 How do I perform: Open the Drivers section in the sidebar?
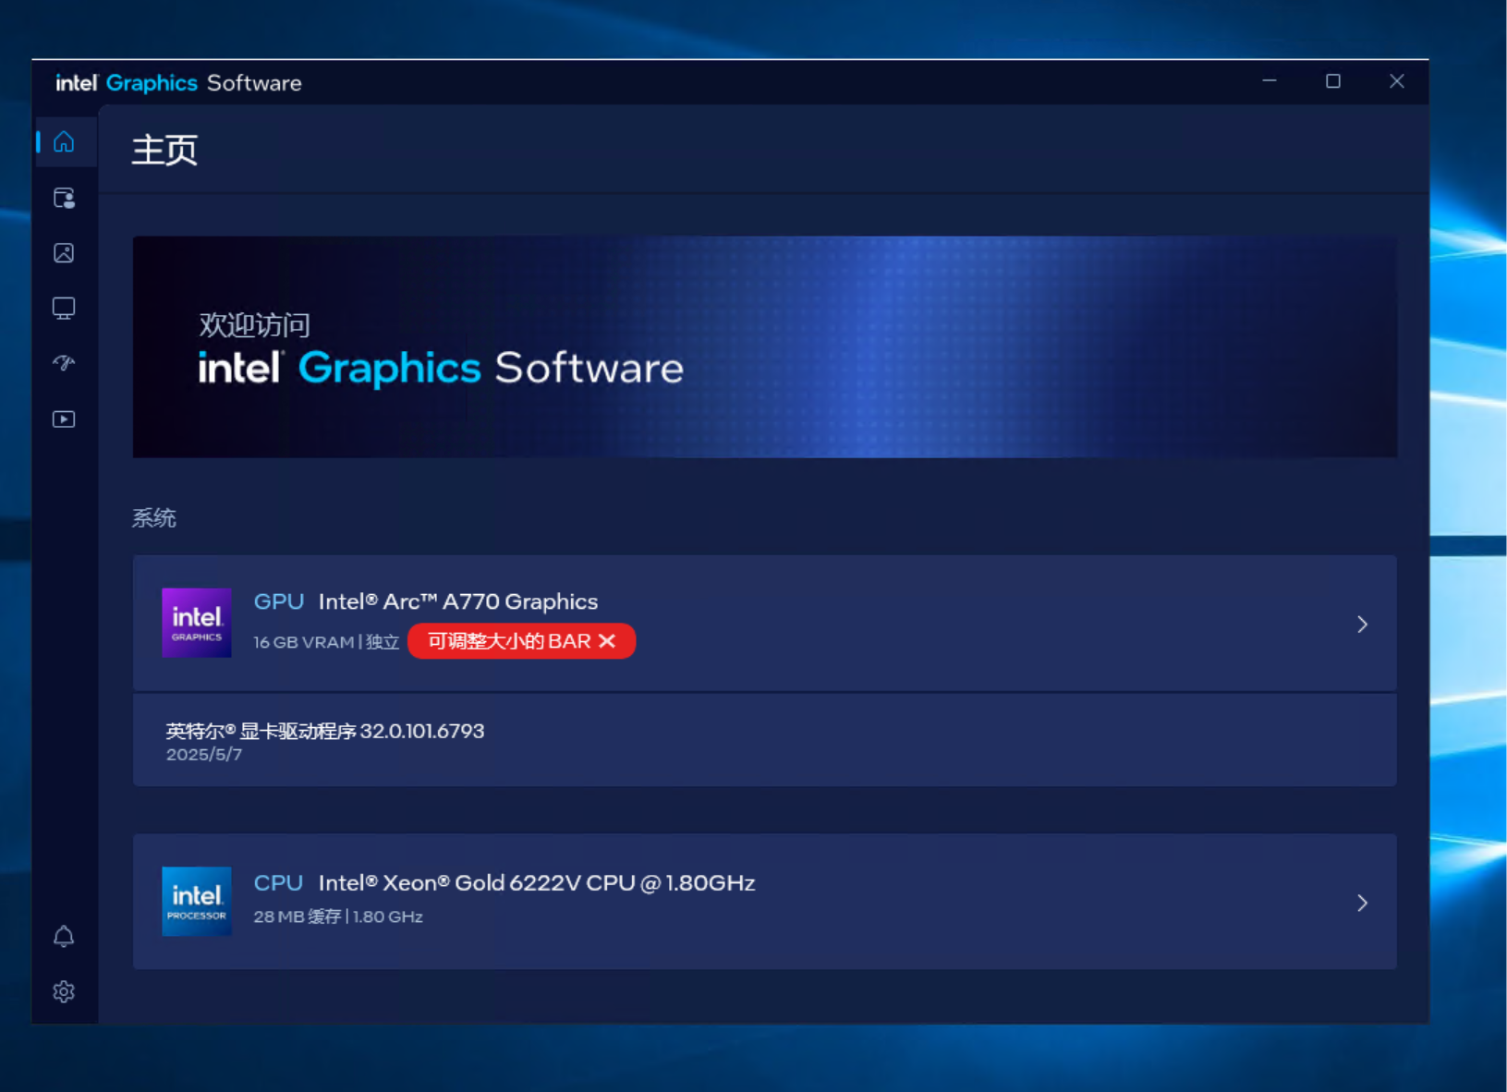pos(64,198)
